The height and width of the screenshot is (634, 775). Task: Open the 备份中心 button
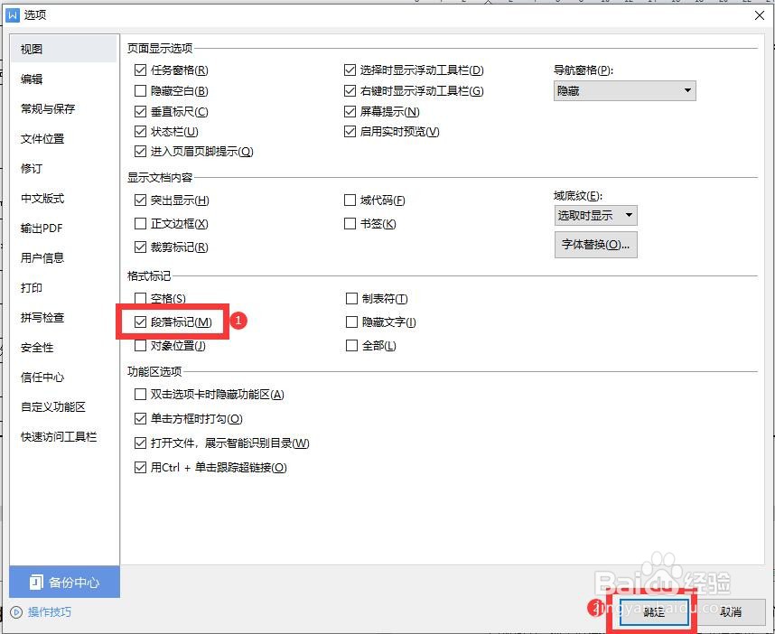65,583
